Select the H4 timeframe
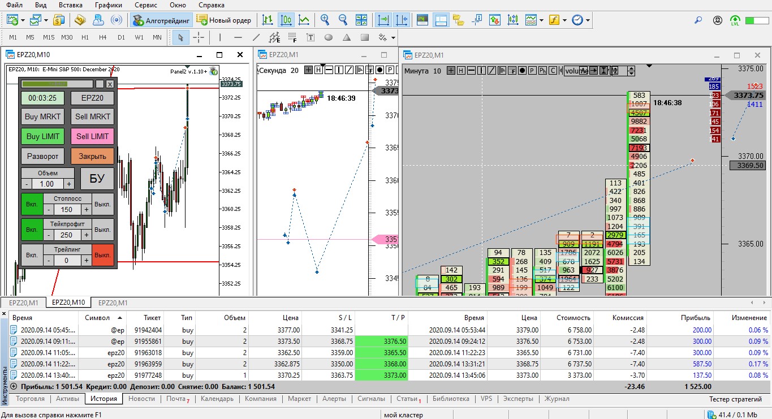 pyautogui.click(x=103, y=38)
